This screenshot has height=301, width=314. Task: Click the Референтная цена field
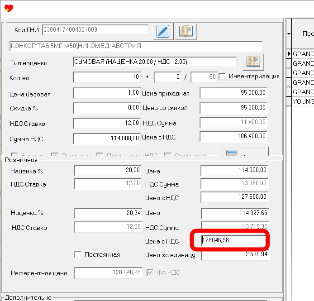tap(108, 273)
